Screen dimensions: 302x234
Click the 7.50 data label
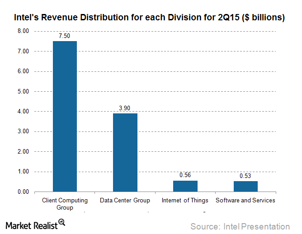coord(64,36)
